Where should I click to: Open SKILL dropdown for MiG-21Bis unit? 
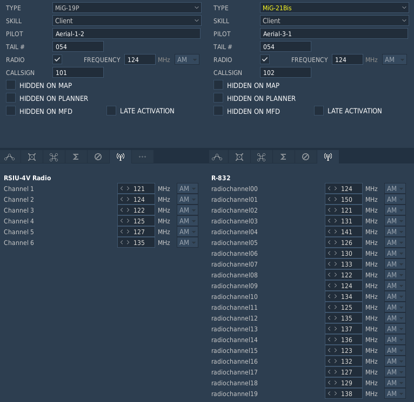point(334,21)
